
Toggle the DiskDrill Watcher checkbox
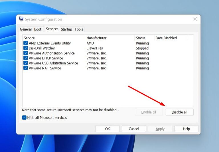[26, 48]
